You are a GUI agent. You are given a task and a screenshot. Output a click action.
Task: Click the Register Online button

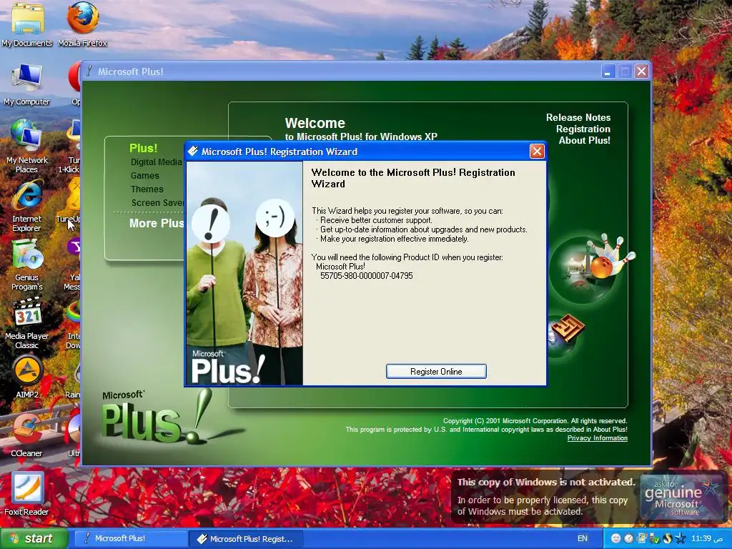pos(436,372)
